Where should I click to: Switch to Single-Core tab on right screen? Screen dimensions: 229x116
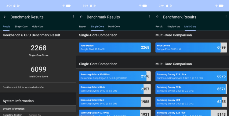pyautogui.click(x=174, y=26)
